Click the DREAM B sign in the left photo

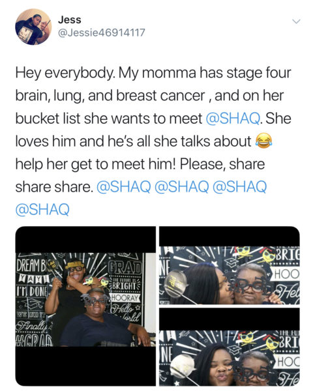pyautogui.click(x=32, y=267)
